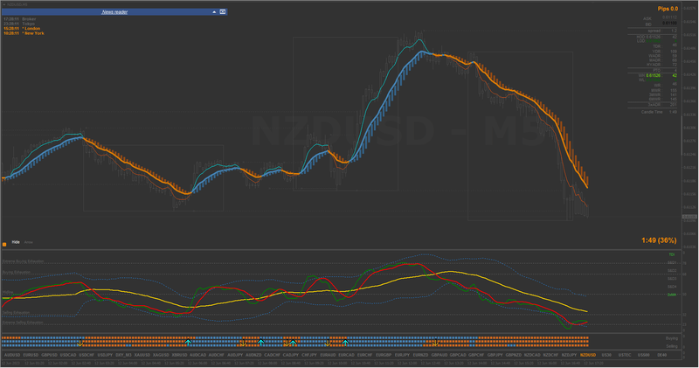Click the 'Candle Time' label
Screen dimensions: 699x368
coord(652,112)
